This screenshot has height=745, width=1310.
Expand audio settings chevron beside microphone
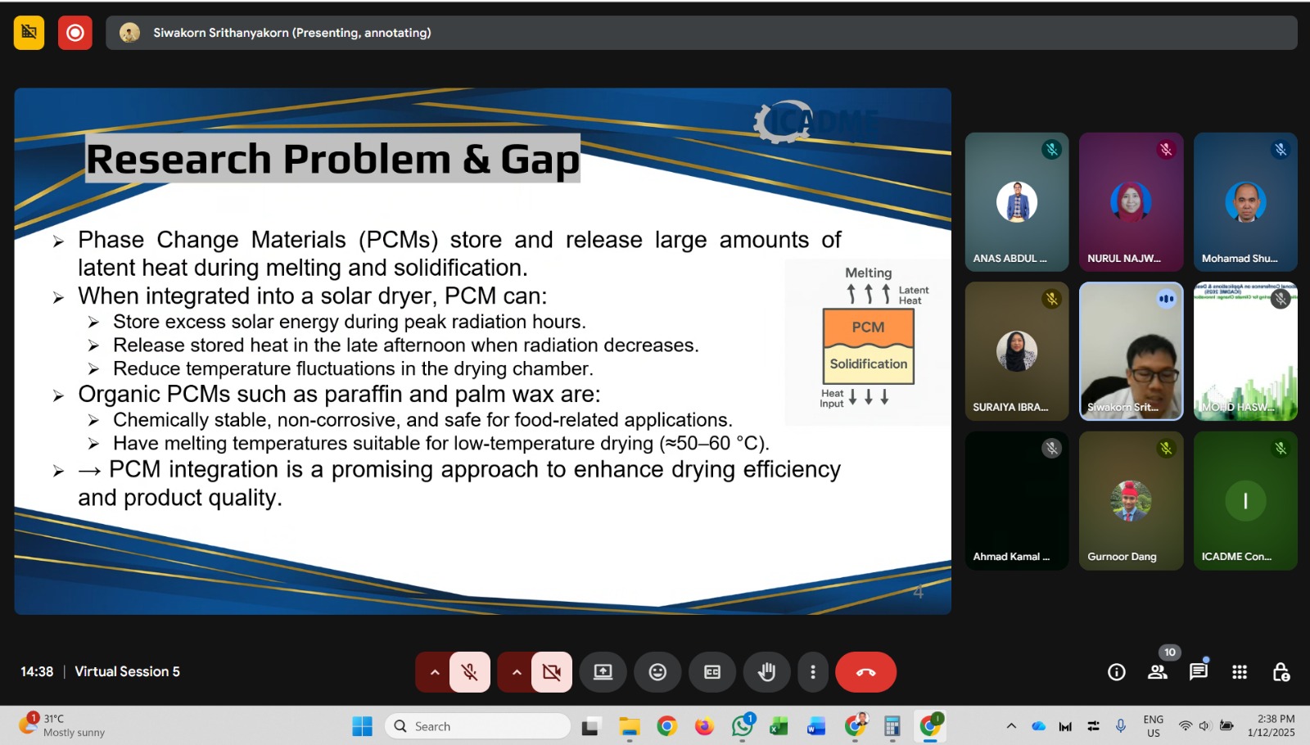[435, 672]
